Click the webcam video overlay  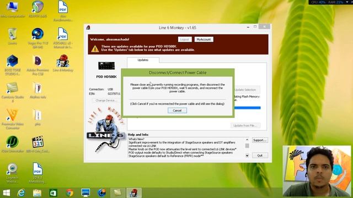[x=317, y=172]
